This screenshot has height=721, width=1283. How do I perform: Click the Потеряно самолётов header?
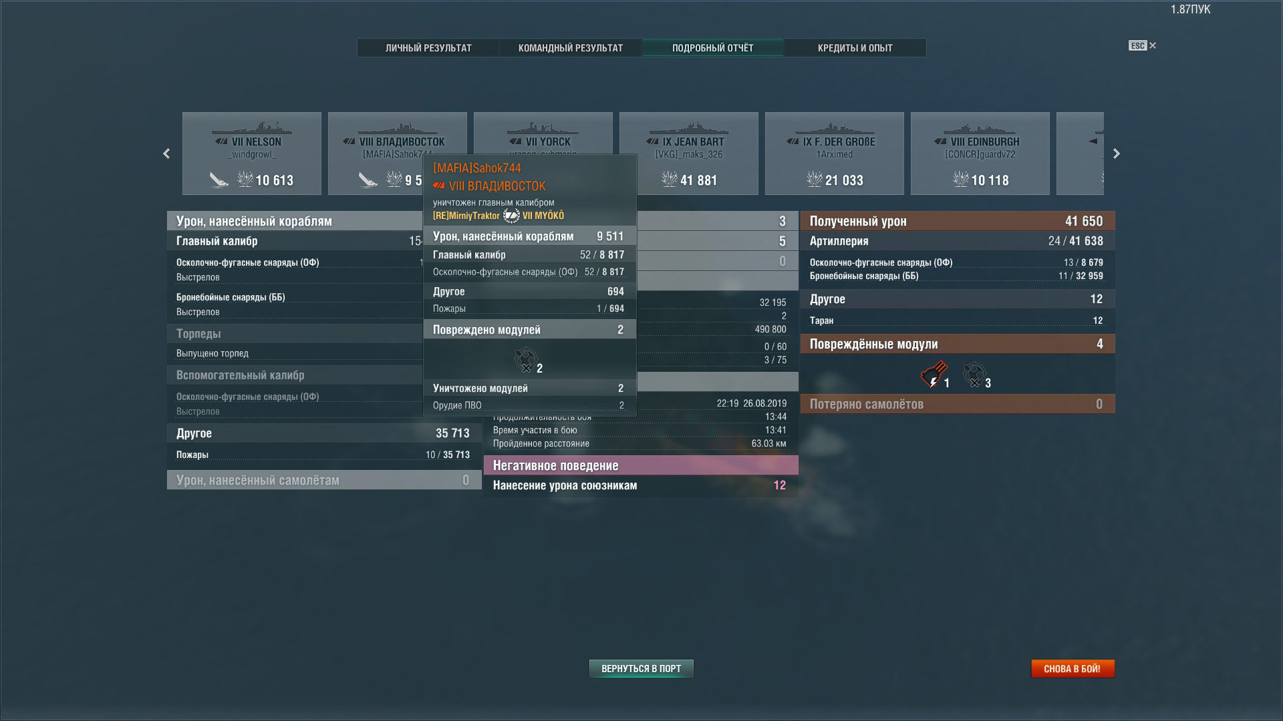[x=958, y=404]
